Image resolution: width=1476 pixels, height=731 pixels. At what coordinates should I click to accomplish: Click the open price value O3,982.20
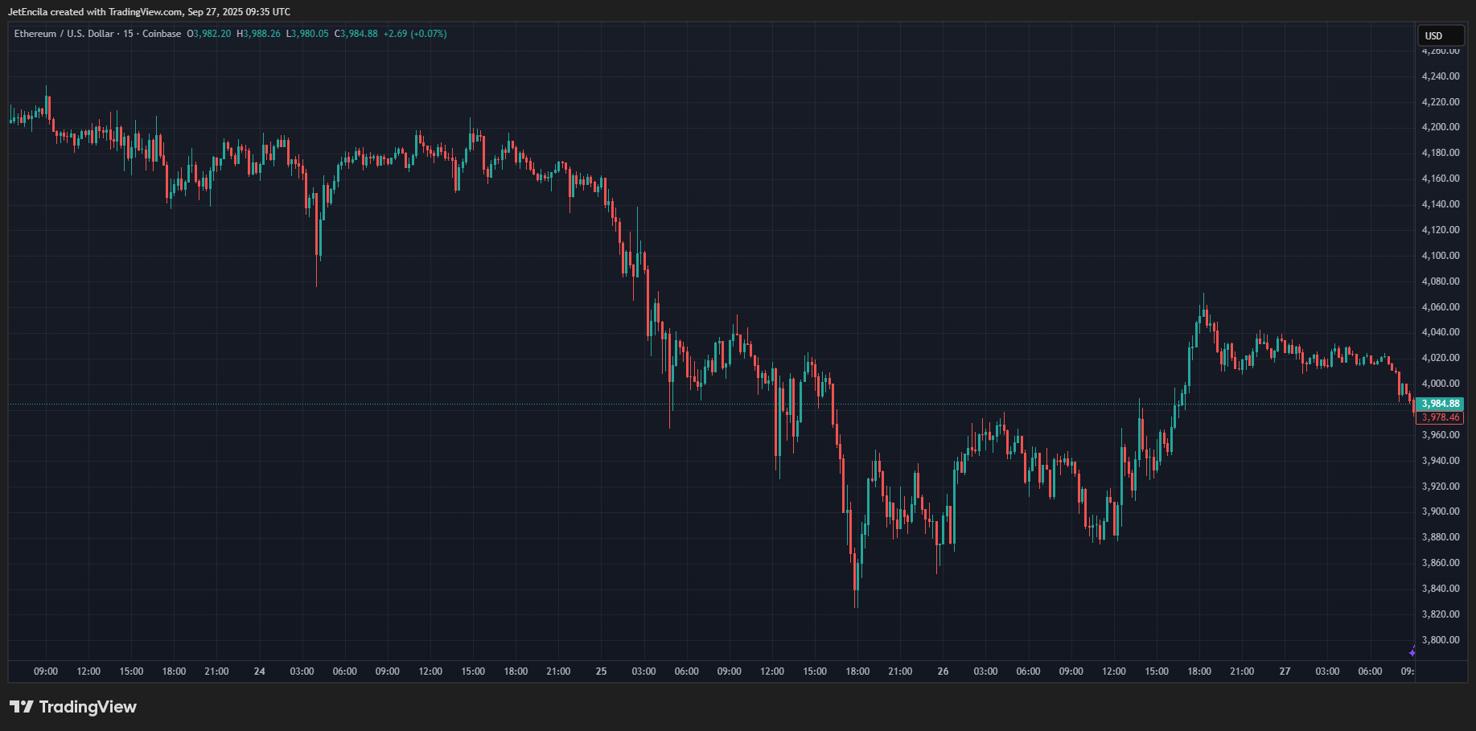209,34
